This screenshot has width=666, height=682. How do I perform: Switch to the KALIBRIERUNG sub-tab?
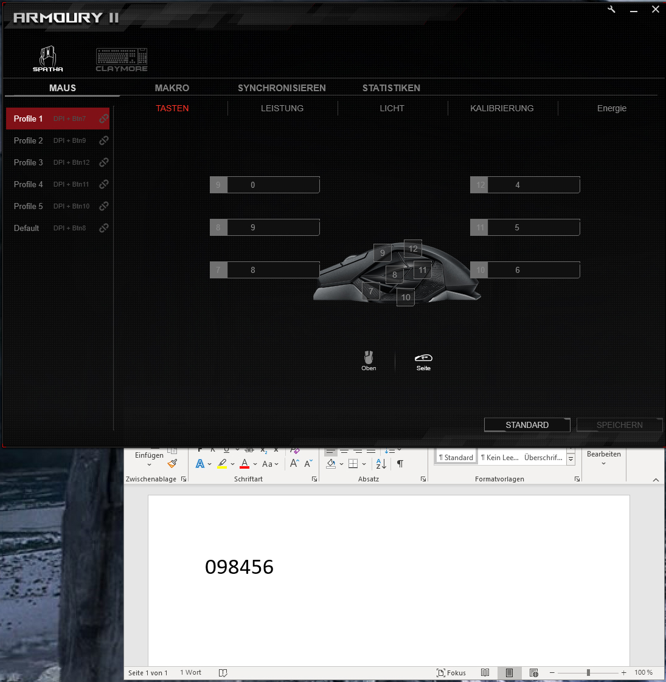click(502, 108)
